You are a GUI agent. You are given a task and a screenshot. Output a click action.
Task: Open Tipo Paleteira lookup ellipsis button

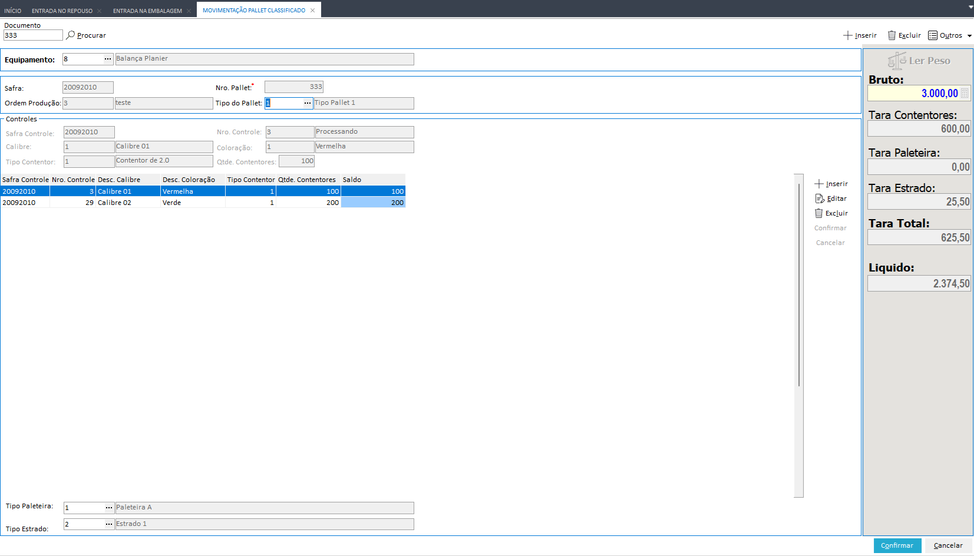coord(109,508)
